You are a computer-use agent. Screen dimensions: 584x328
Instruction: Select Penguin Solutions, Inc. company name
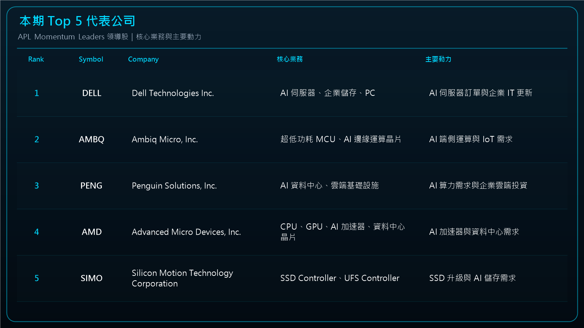(x=174, y=186)
